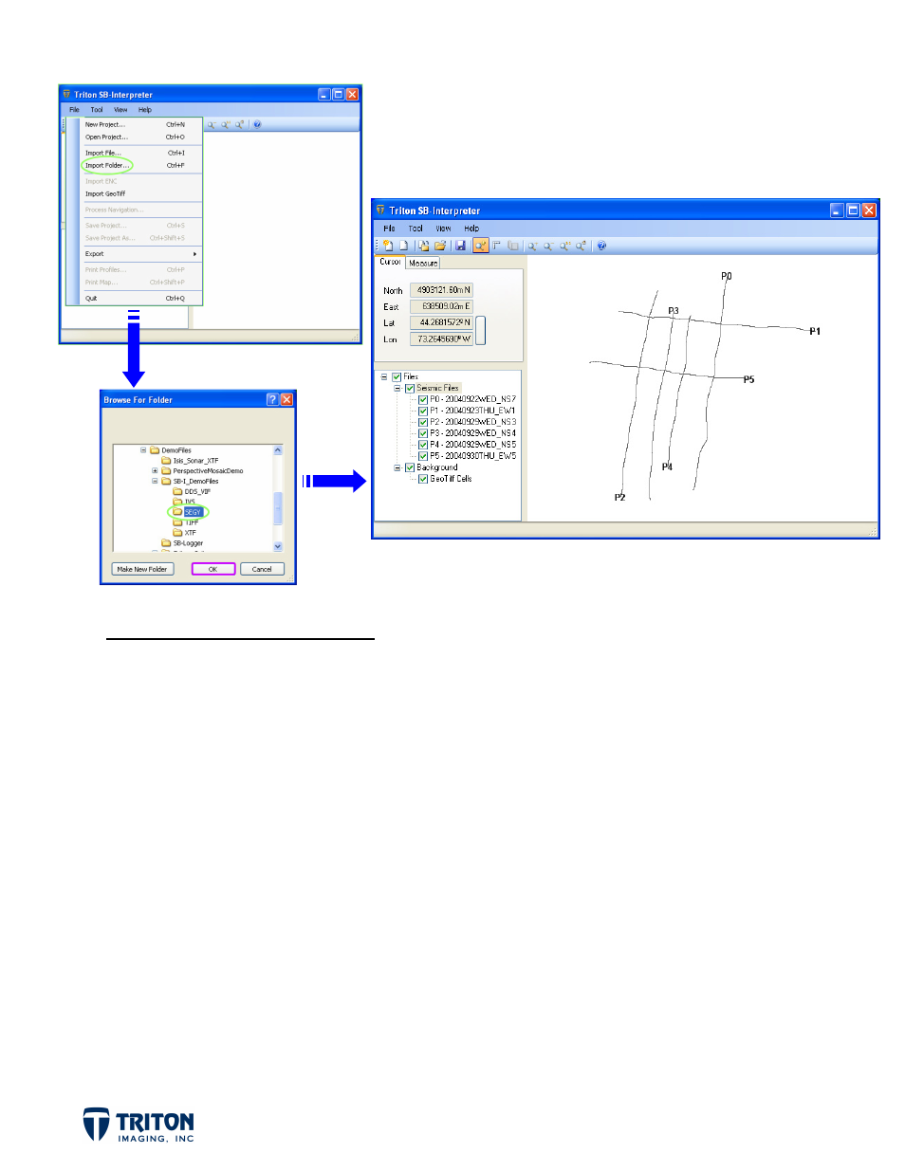
Task: Click the Help icon in left window toolbar
Action: 257,124
